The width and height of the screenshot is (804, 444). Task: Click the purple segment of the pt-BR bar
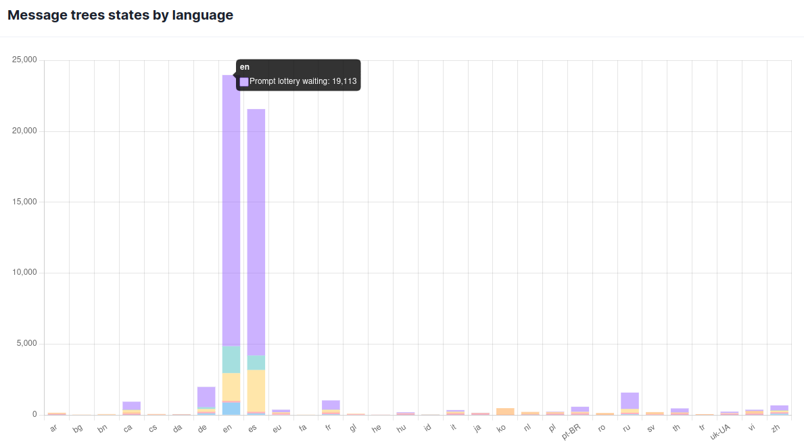580,409
